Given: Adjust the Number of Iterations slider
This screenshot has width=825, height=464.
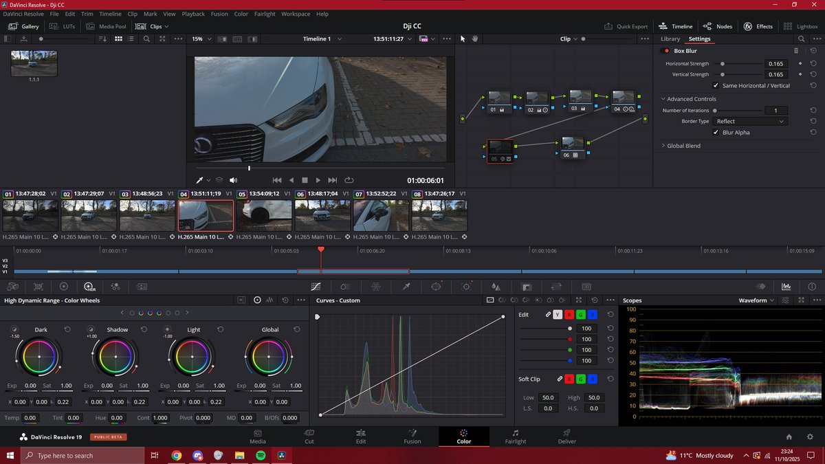Looking at the screenshot, I should click(x=738, y=110).
